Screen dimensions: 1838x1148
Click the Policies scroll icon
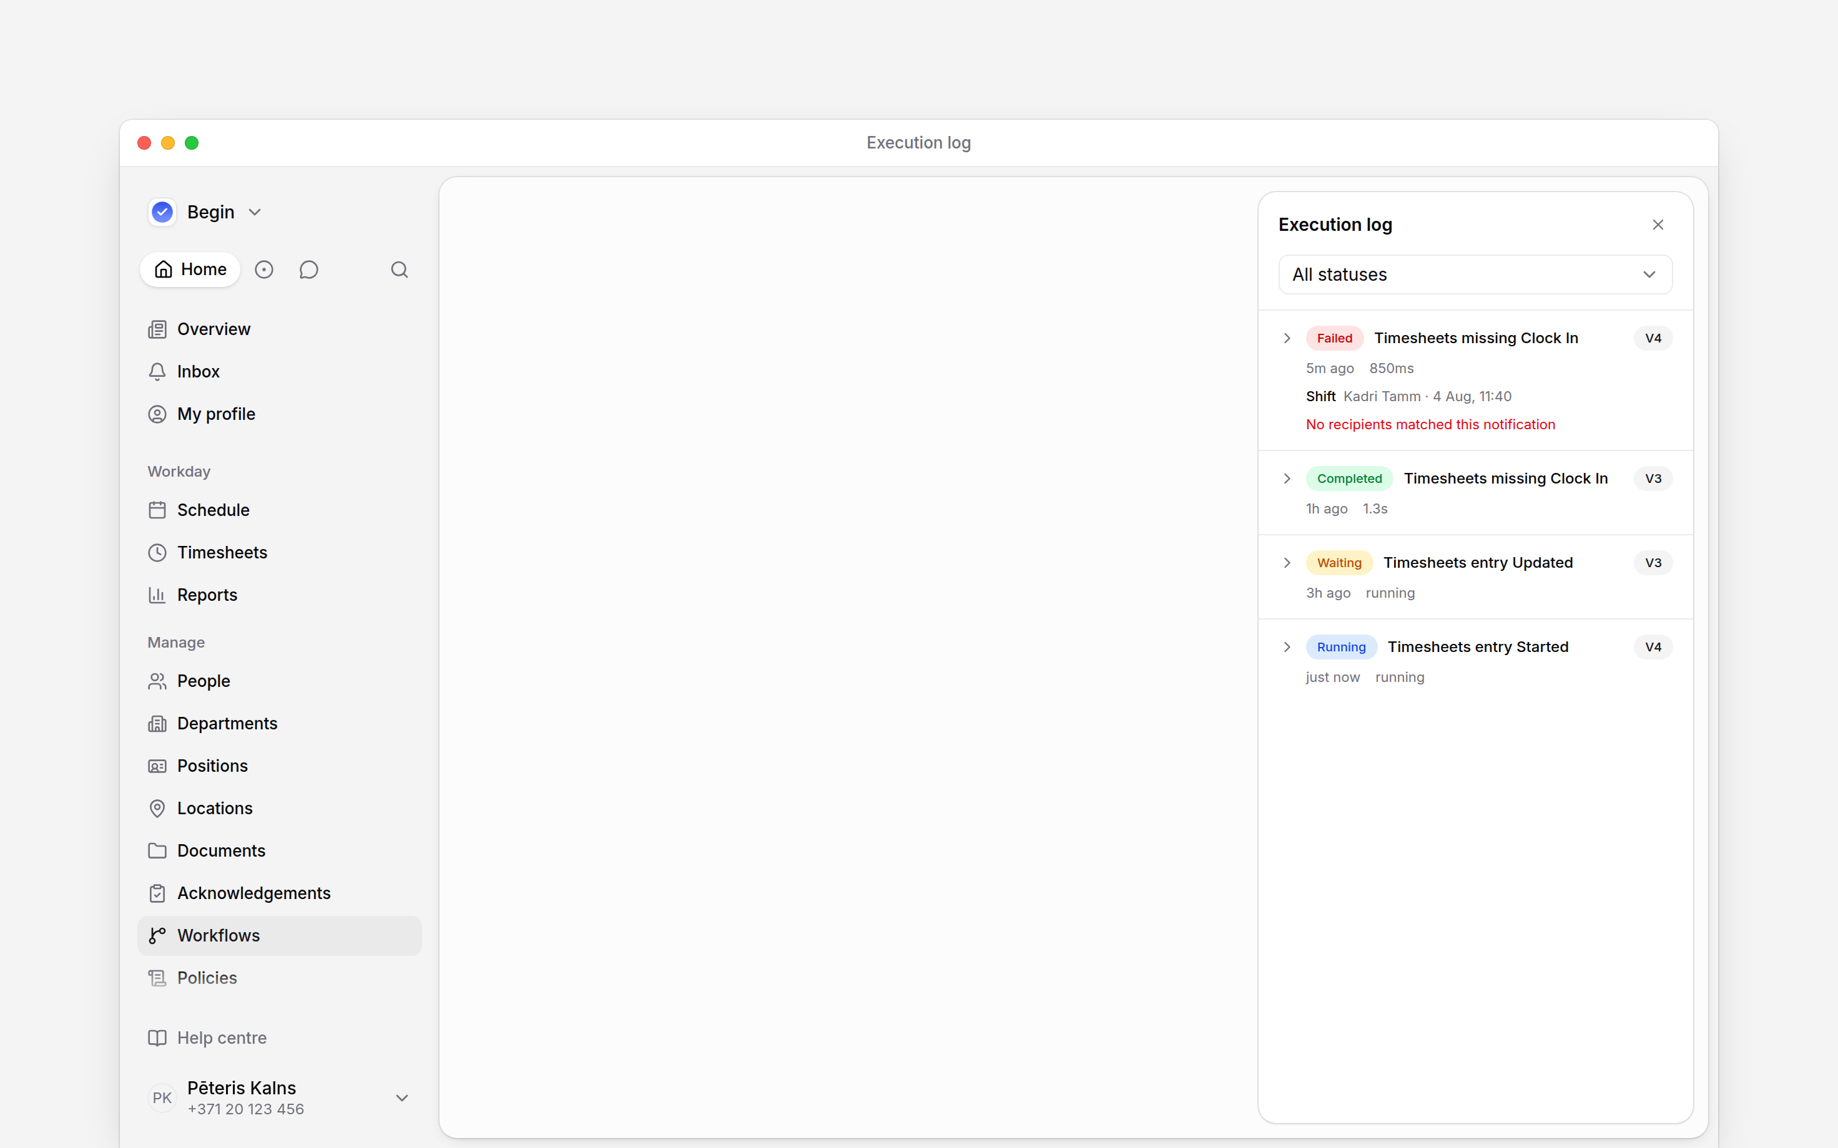click(157, 979)
